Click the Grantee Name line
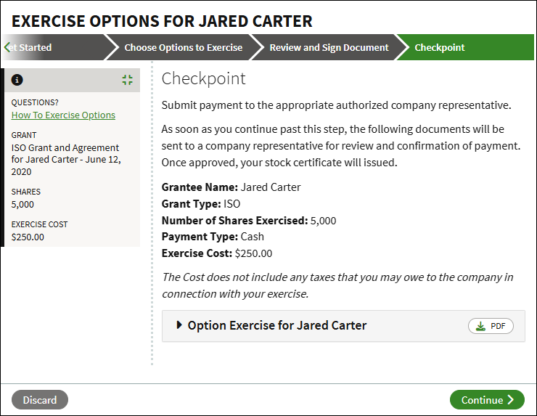 [x=231, y=187]
